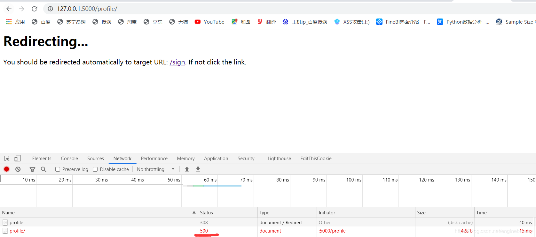Focus the address bar showing 127.0.0.1:5000/profile/

click(288, 9)
